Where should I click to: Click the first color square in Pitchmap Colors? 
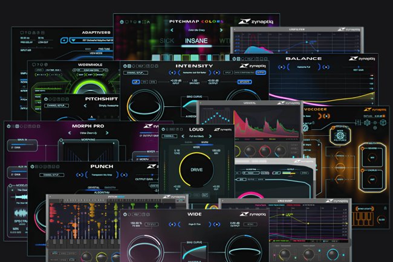point(155,58)
